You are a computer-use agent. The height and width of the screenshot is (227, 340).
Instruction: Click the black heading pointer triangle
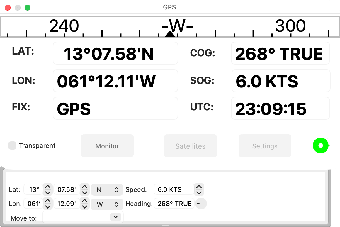[x=170, y=34]
